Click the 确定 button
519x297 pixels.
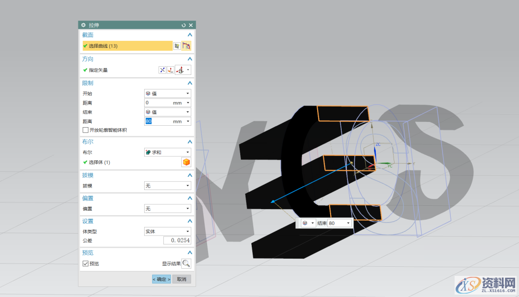tap(161, 279)
